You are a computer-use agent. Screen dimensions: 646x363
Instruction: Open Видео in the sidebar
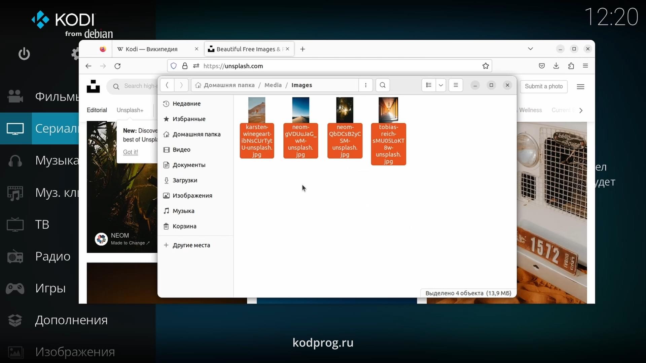coord(196,150)
